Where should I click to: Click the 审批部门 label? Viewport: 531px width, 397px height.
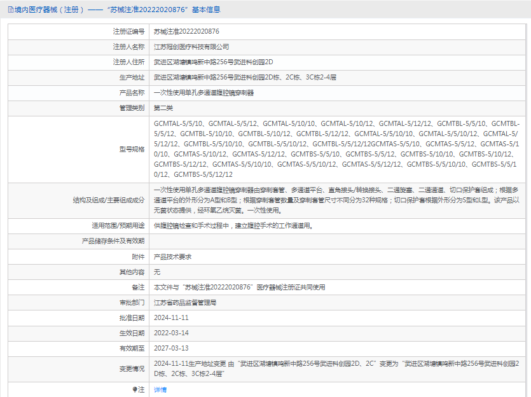(132, 302)
